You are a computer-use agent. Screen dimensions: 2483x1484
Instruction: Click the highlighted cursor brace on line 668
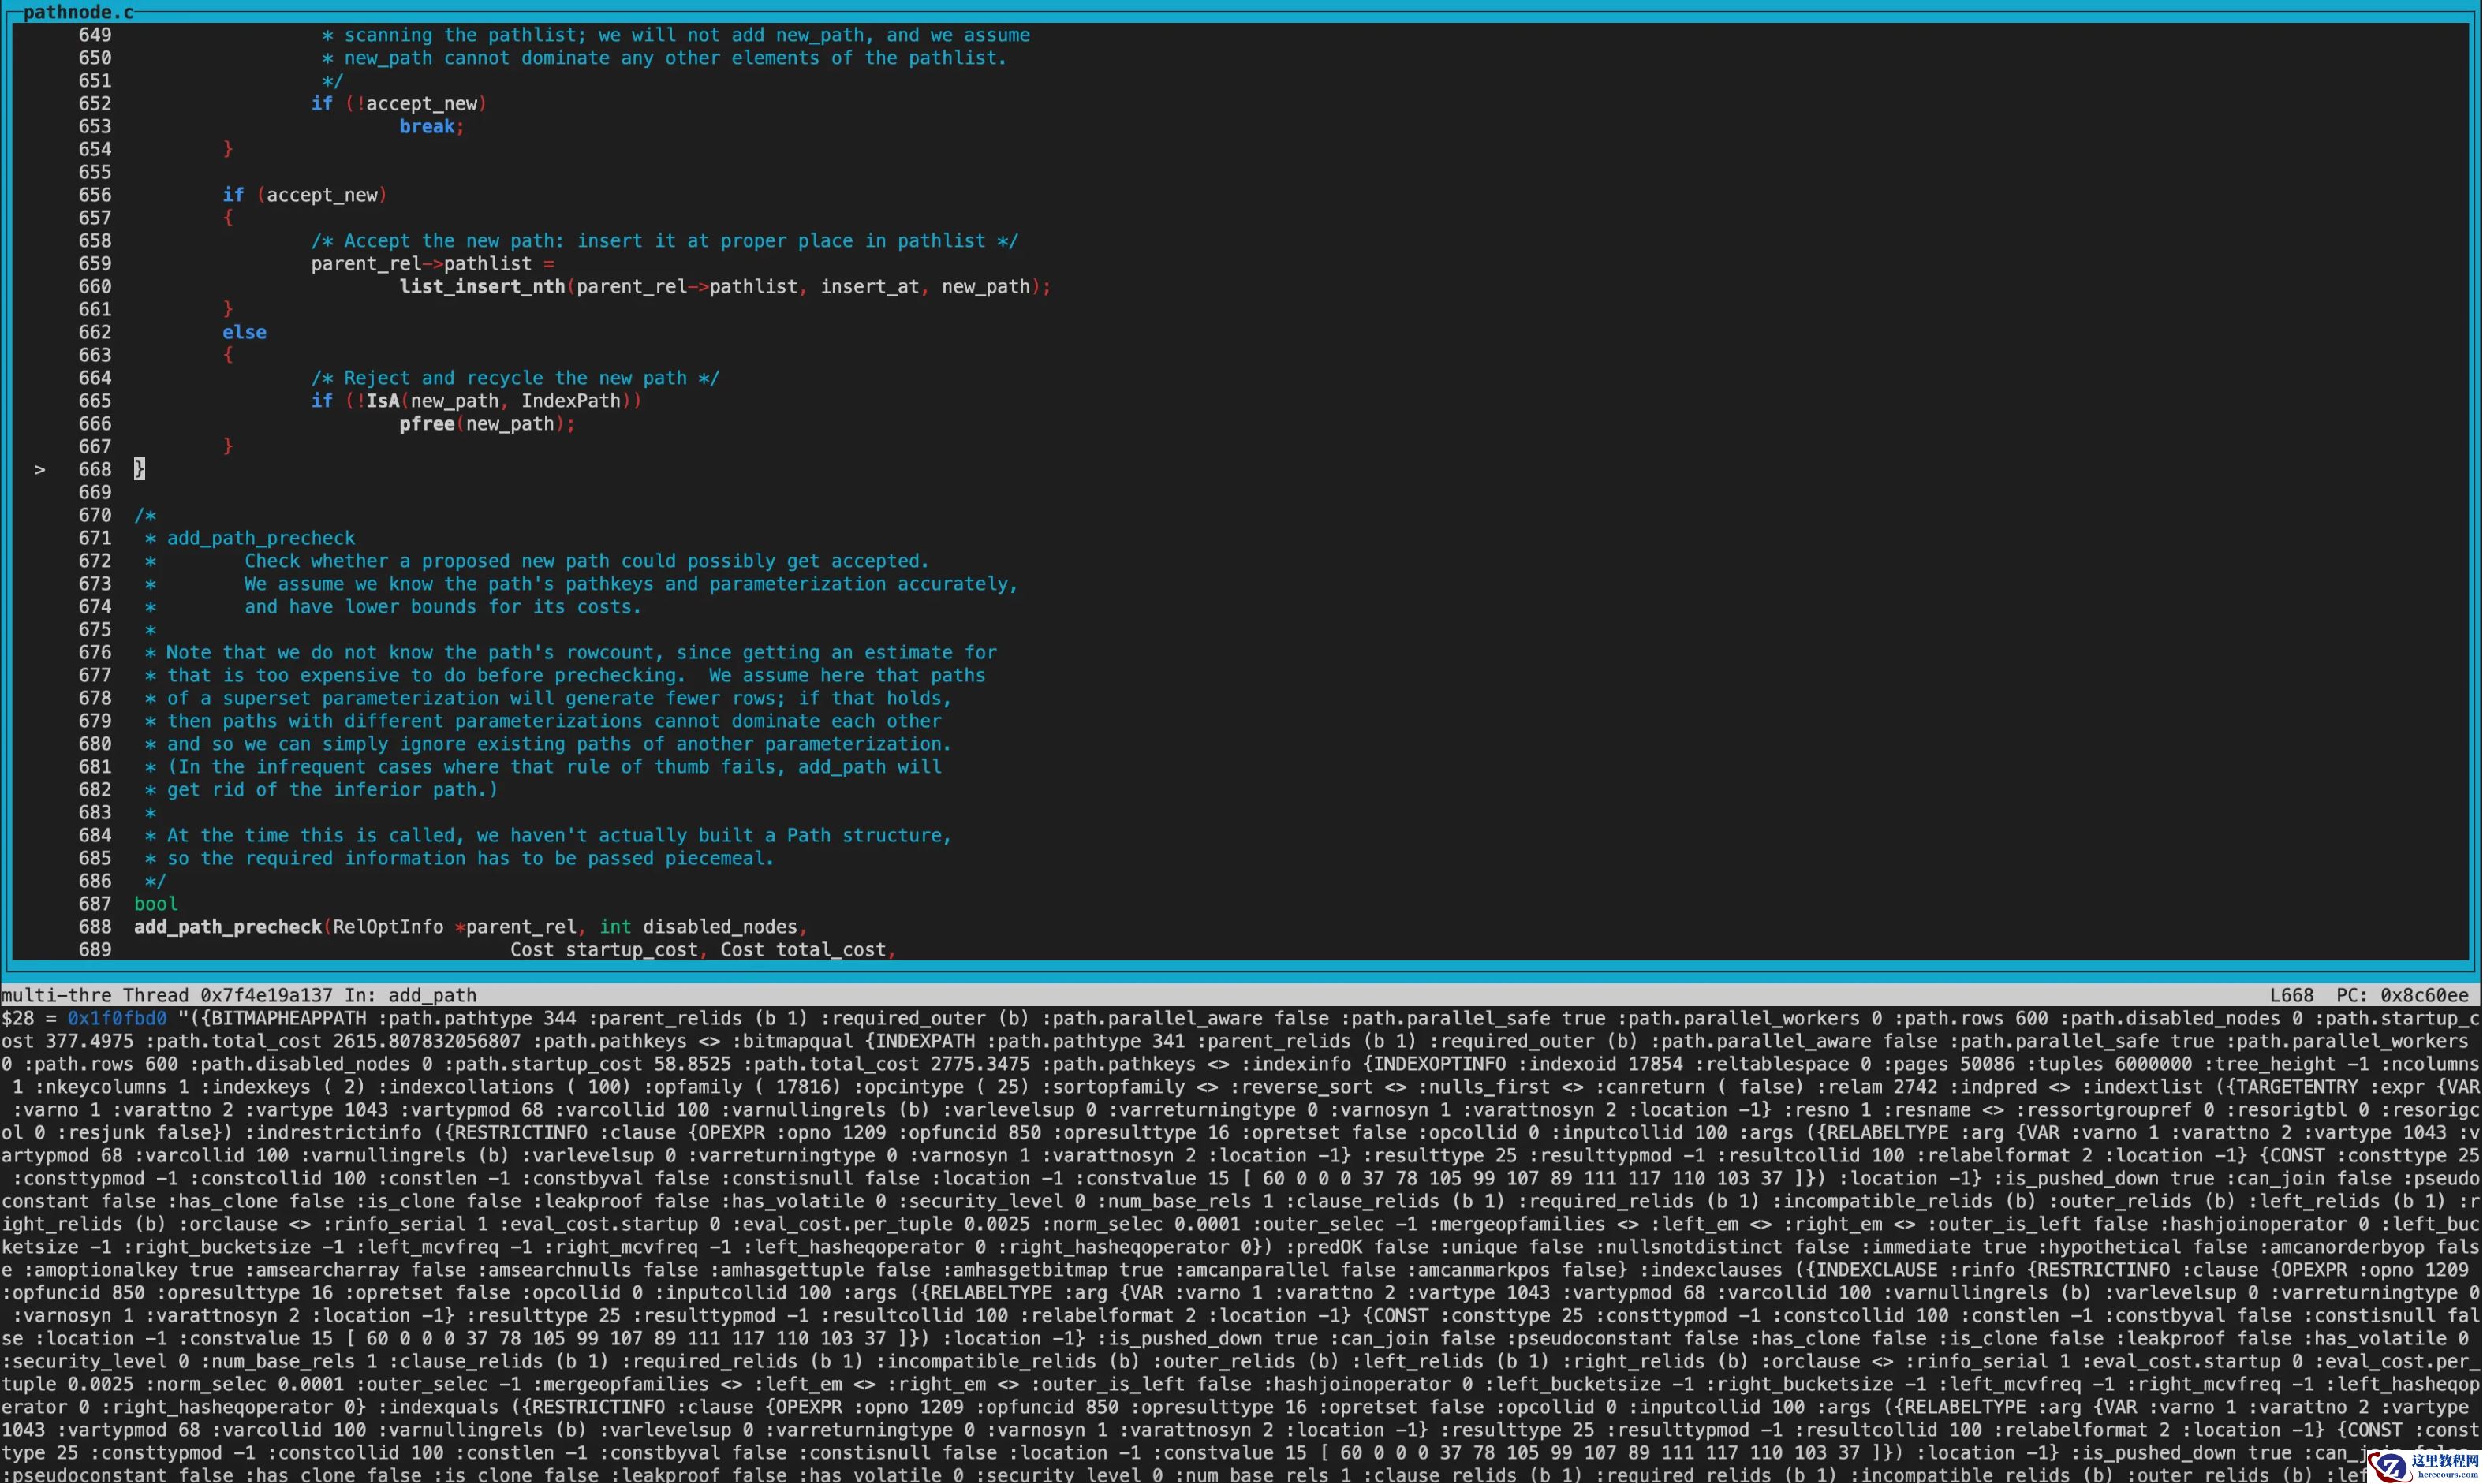[x=139, y=469]
